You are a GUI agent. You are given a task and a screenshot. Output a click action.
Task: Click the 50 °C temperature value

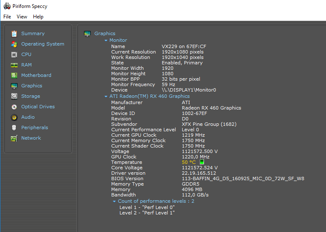click(188, 162)
